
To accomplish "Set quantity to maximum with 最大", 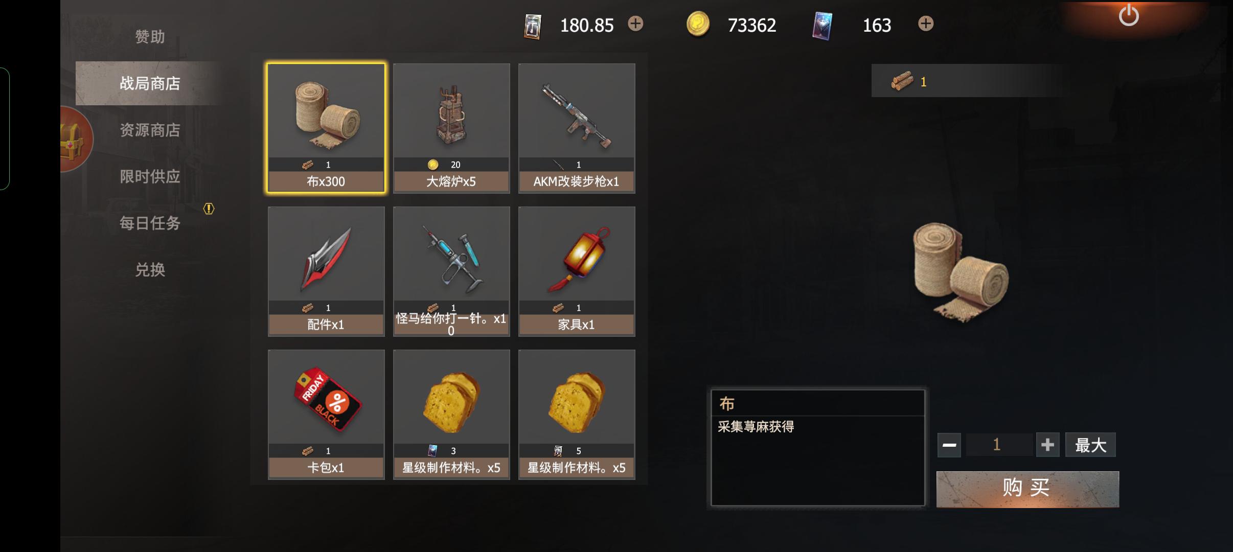I will [1090, 445].
